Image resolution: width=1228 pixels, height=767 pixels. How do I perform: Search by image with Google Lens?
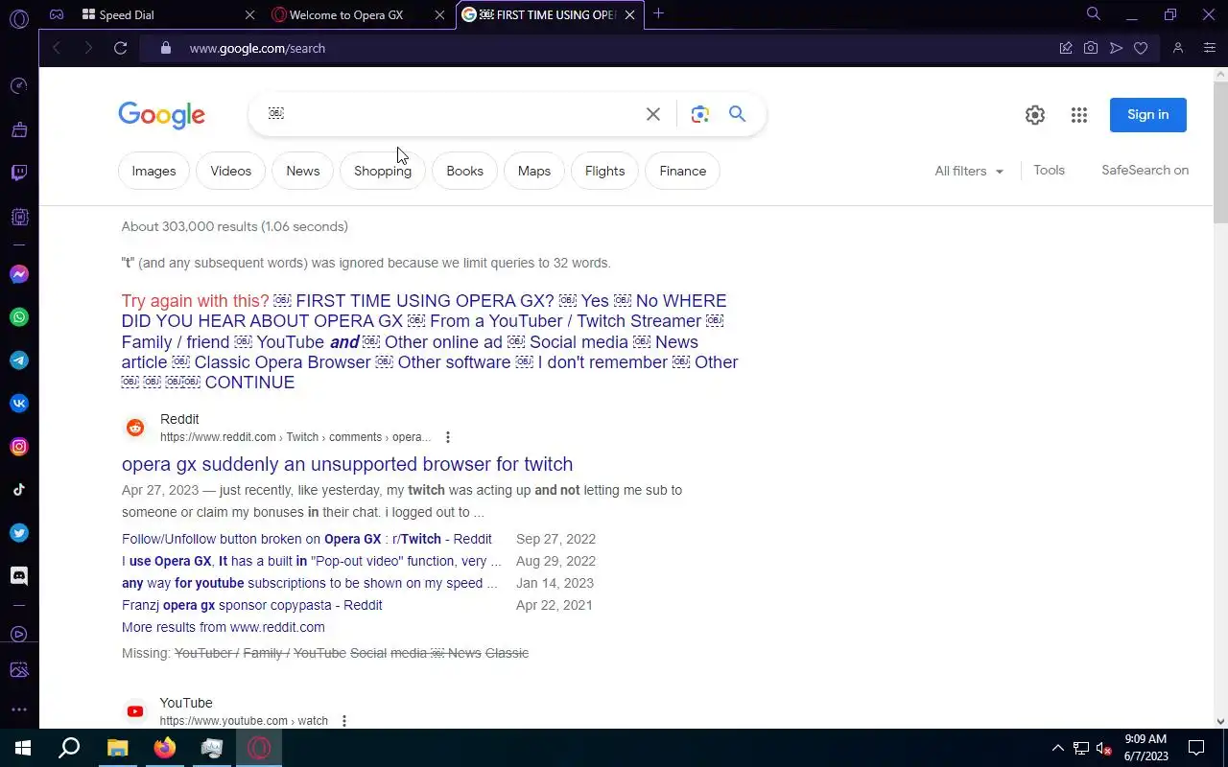click(x=700, y=114)
